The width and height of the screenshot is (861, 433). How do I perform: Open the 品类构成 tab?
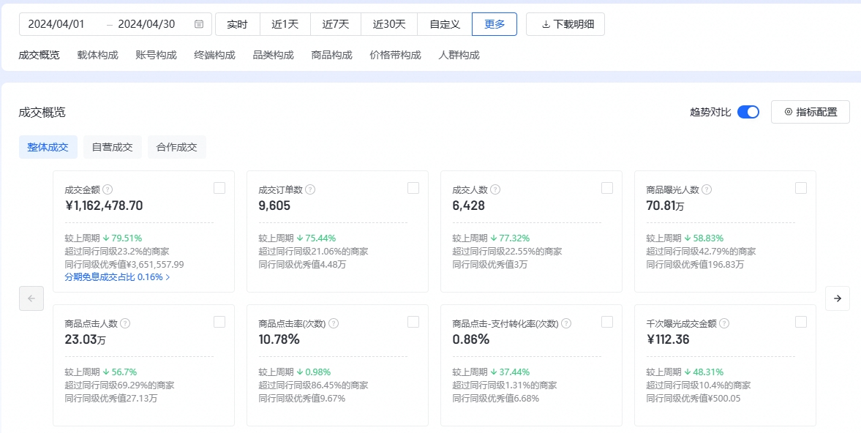273,55
